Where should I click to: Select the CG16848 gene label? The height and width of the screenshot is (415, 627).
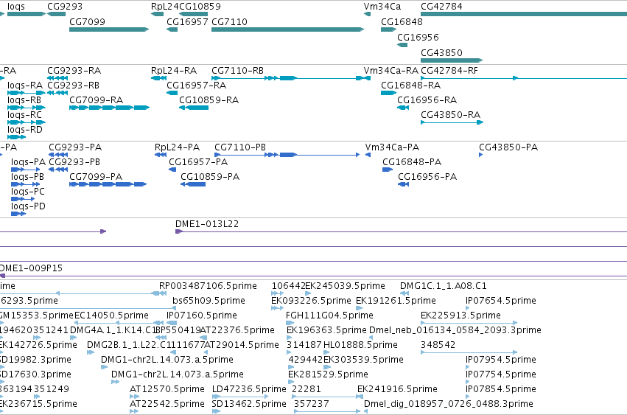coord(402,22)
